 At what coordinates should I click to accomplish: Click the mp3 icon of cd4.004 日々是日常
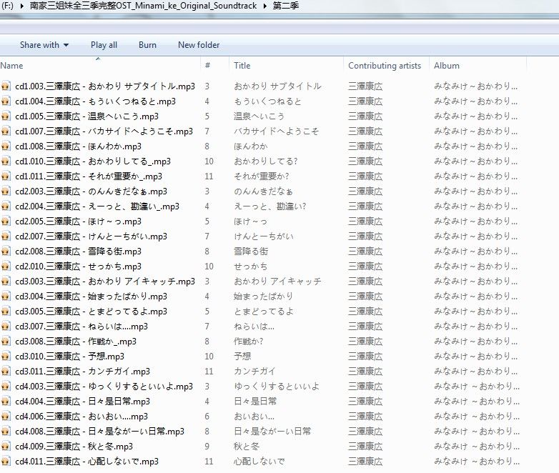click(x=6, y=402)
